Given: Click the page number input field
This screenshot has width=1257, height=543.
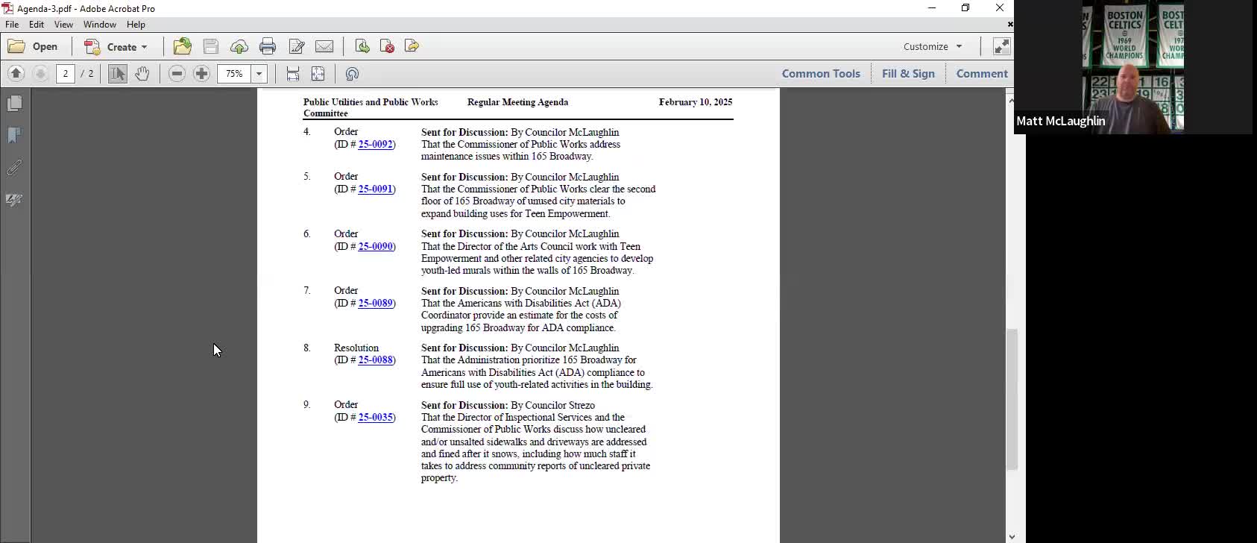Looking at the screenshot, I should tap(66, 73).
